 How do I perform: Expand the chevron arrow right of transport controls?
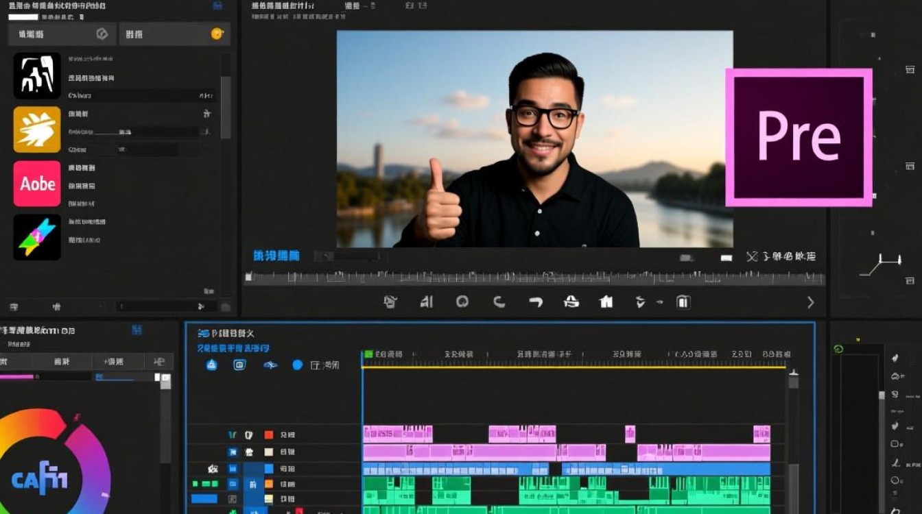click(810, 302)
